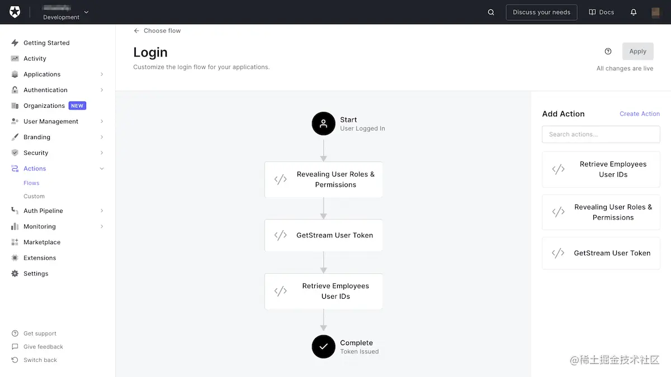The width and height of the screenshot is (671, 377).
Task: Click the Apply button
Action: point(637,51)
